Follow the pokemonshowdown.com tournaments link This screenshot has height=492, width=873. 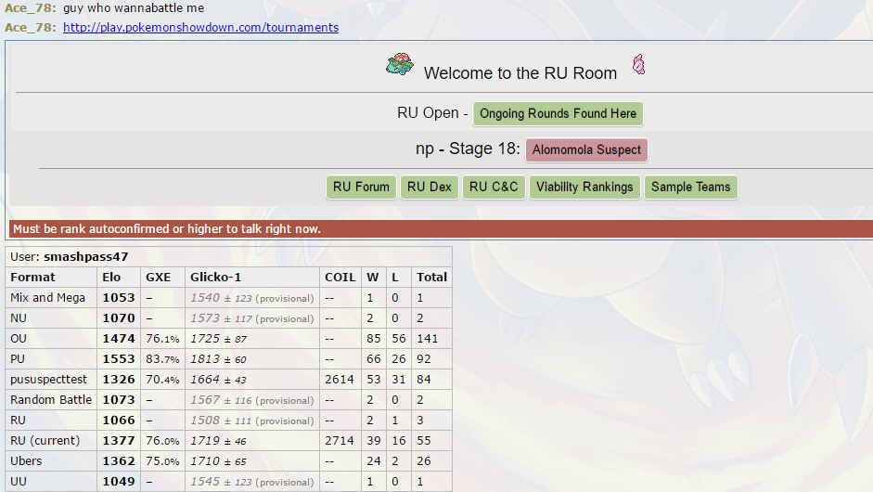pos(200,27)
